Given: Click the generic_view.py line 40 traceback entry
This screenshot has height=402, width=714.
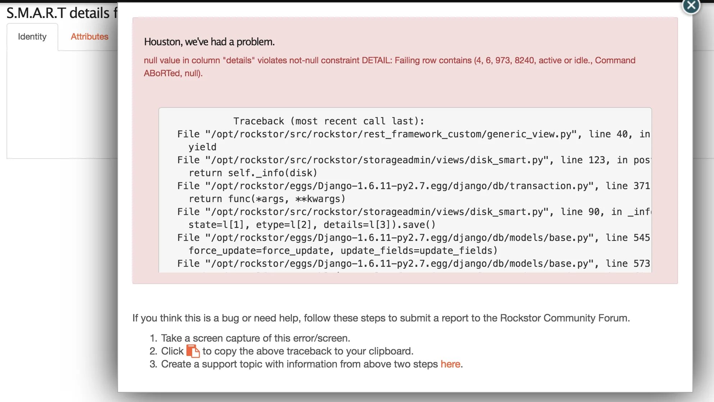Looking at the screenshot, I should click(414, 134).
